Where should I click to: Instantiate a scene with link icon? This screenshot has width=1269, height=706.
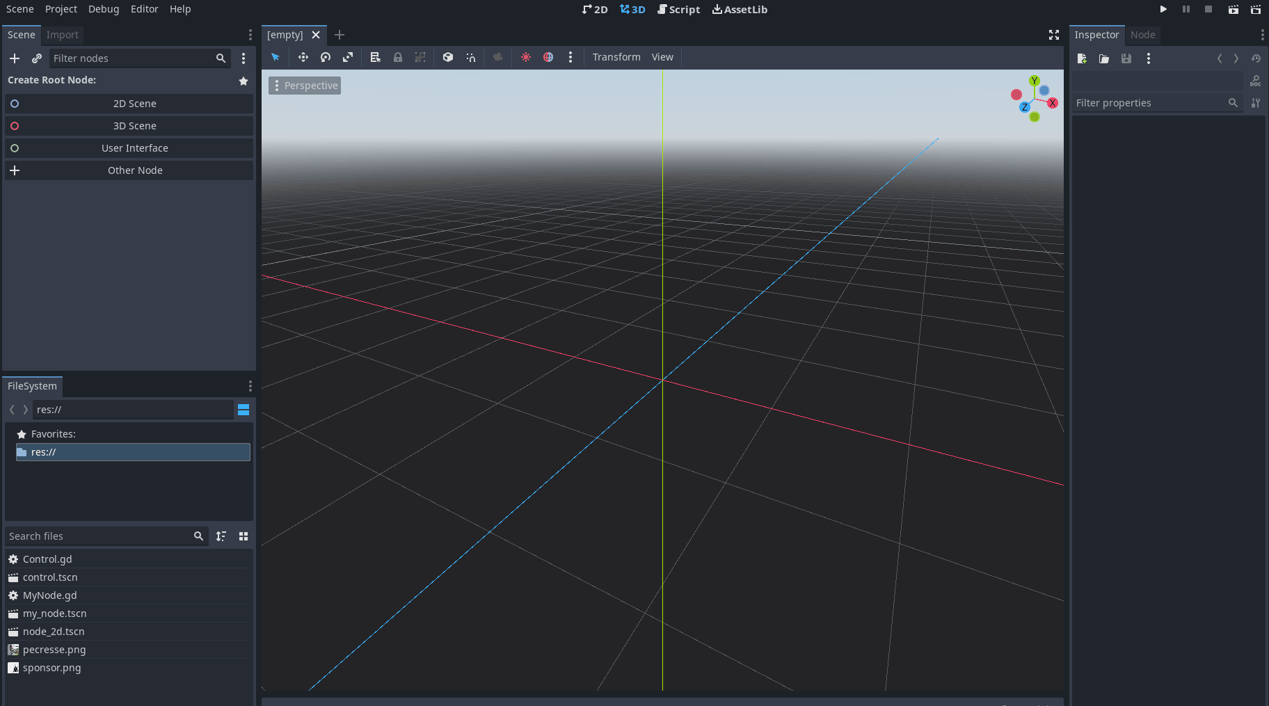[x=37, y=58]
